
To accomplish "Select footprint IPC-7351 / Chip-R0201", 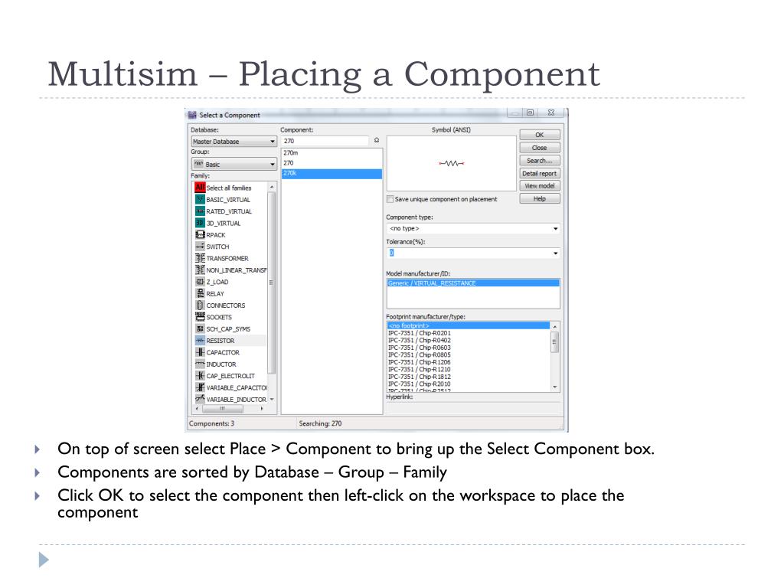I will click(469, 333).
